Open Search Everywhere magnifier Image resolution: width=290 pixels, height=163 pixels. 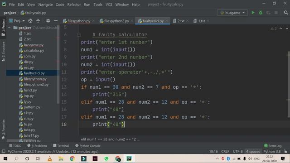click(286, 13)
